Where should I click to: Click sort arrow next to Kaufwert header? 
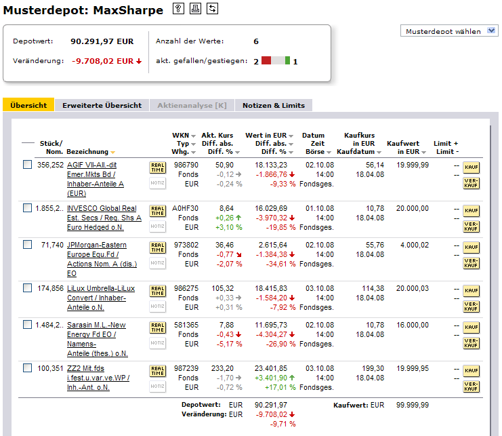423,152
